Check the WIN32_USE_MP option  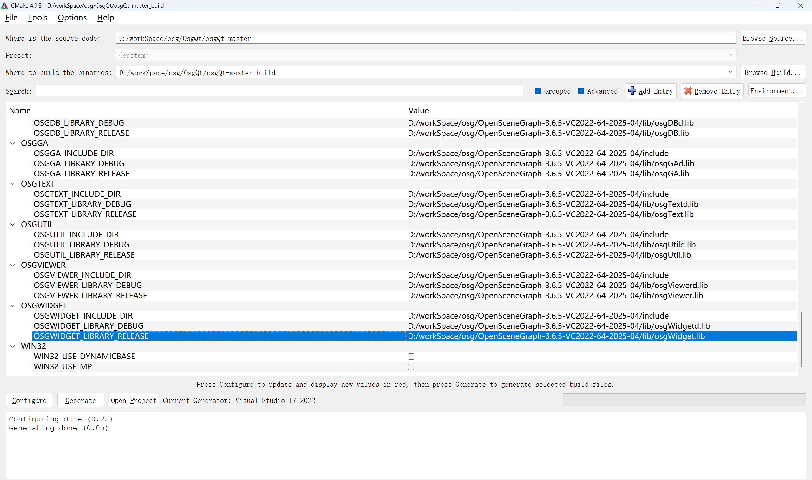coord(411,366)
